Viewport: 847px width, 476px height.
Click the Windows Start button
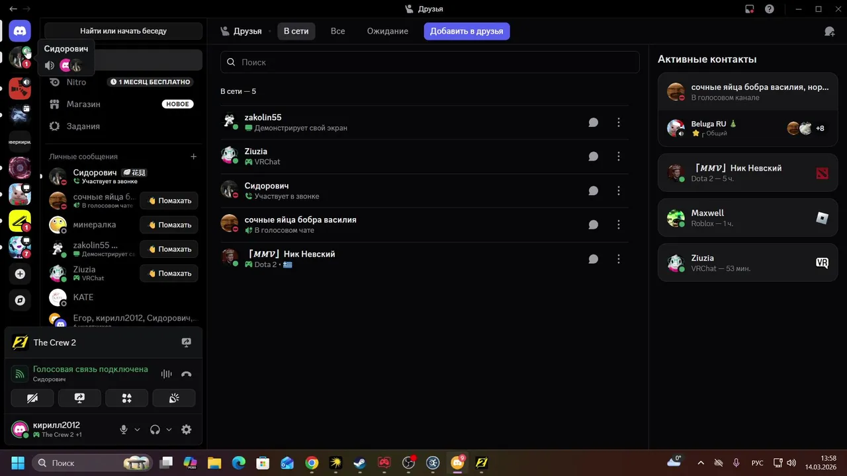tap(18, 463)
